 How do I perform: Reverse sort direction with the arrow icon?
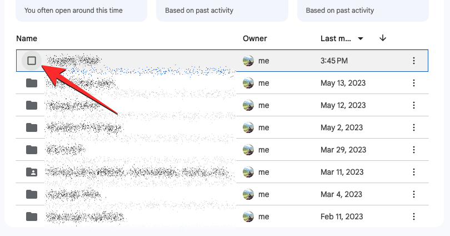[x=383, y=38]
